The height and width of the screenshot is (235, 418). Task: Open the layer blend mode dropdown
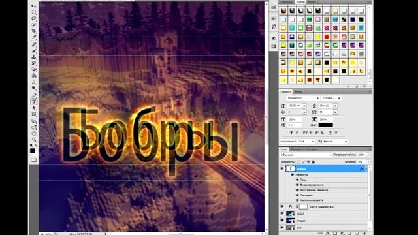coord(306,155)
